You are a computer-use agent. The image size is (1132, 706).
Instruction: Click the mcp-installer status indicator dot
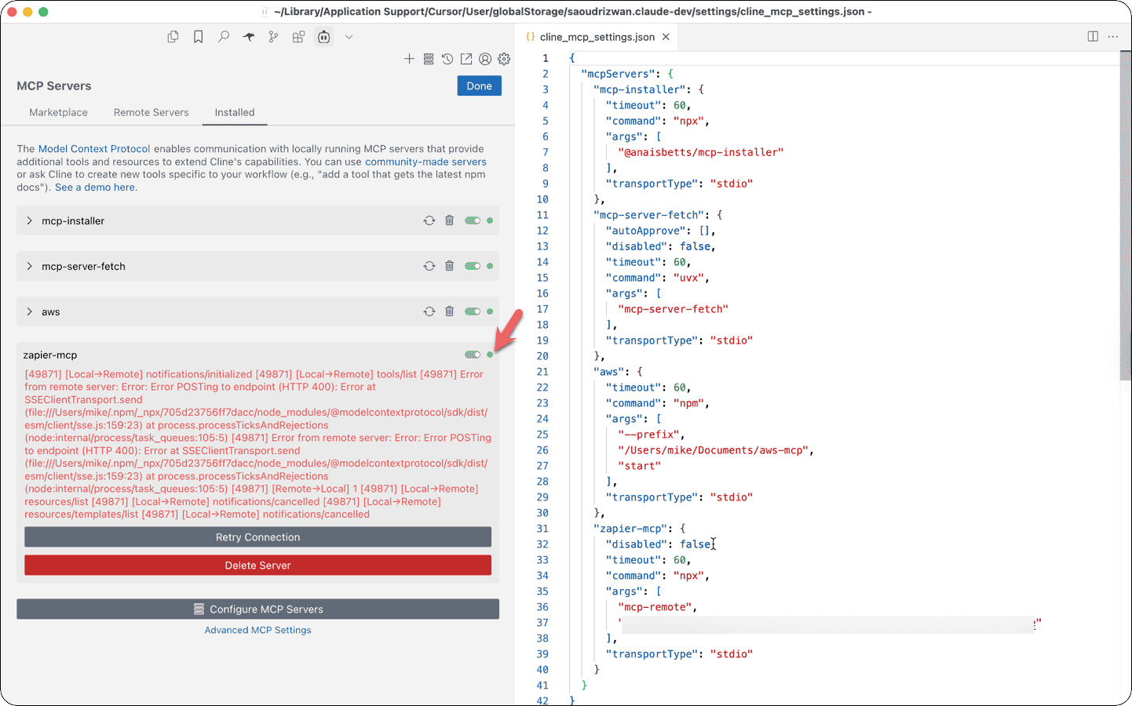click(490, 220)
